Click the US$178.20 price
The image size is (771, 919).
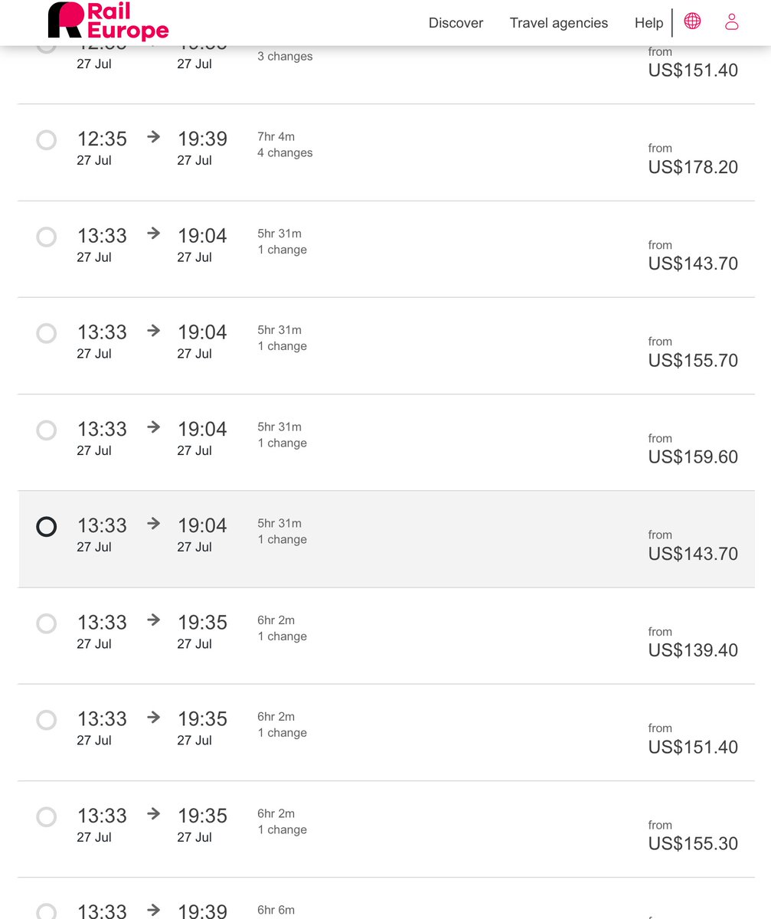coord(693,167)
